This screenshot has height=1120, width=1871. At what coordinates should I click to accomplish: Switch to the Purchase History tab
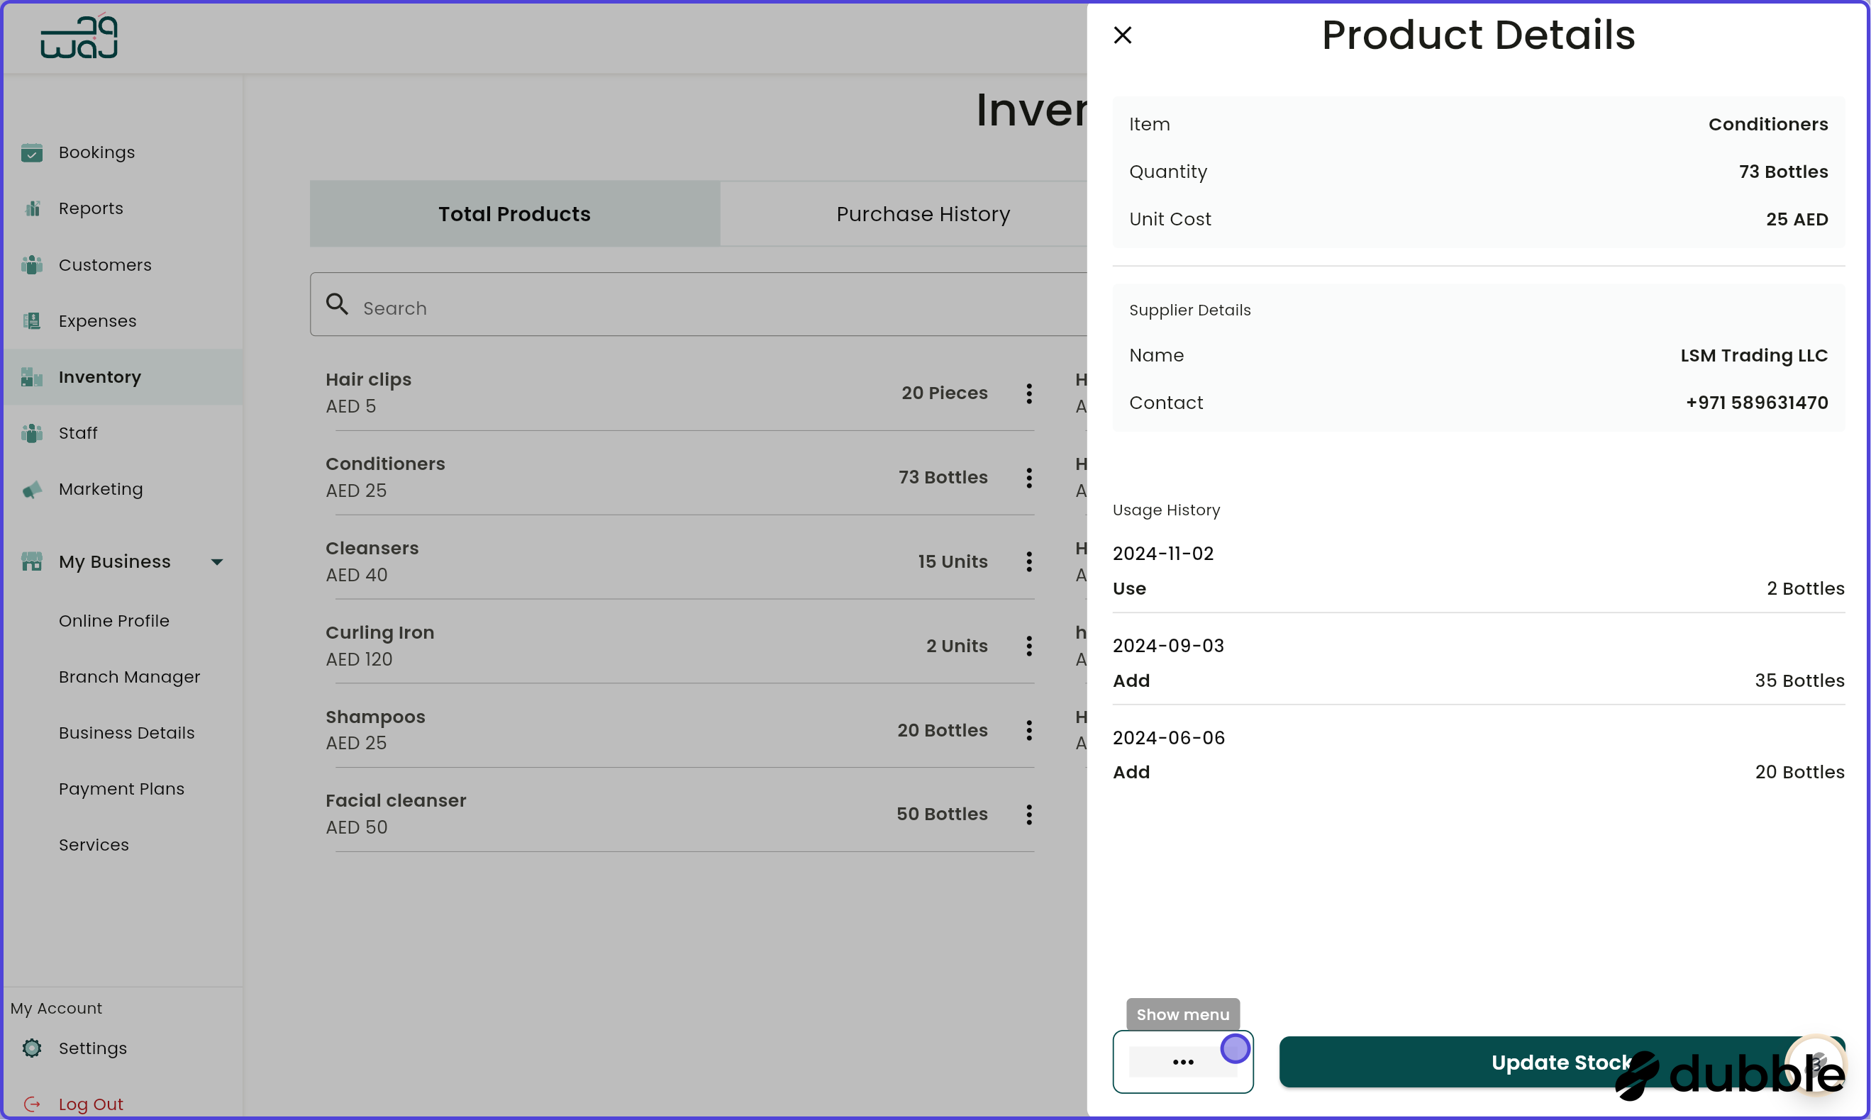922,213
